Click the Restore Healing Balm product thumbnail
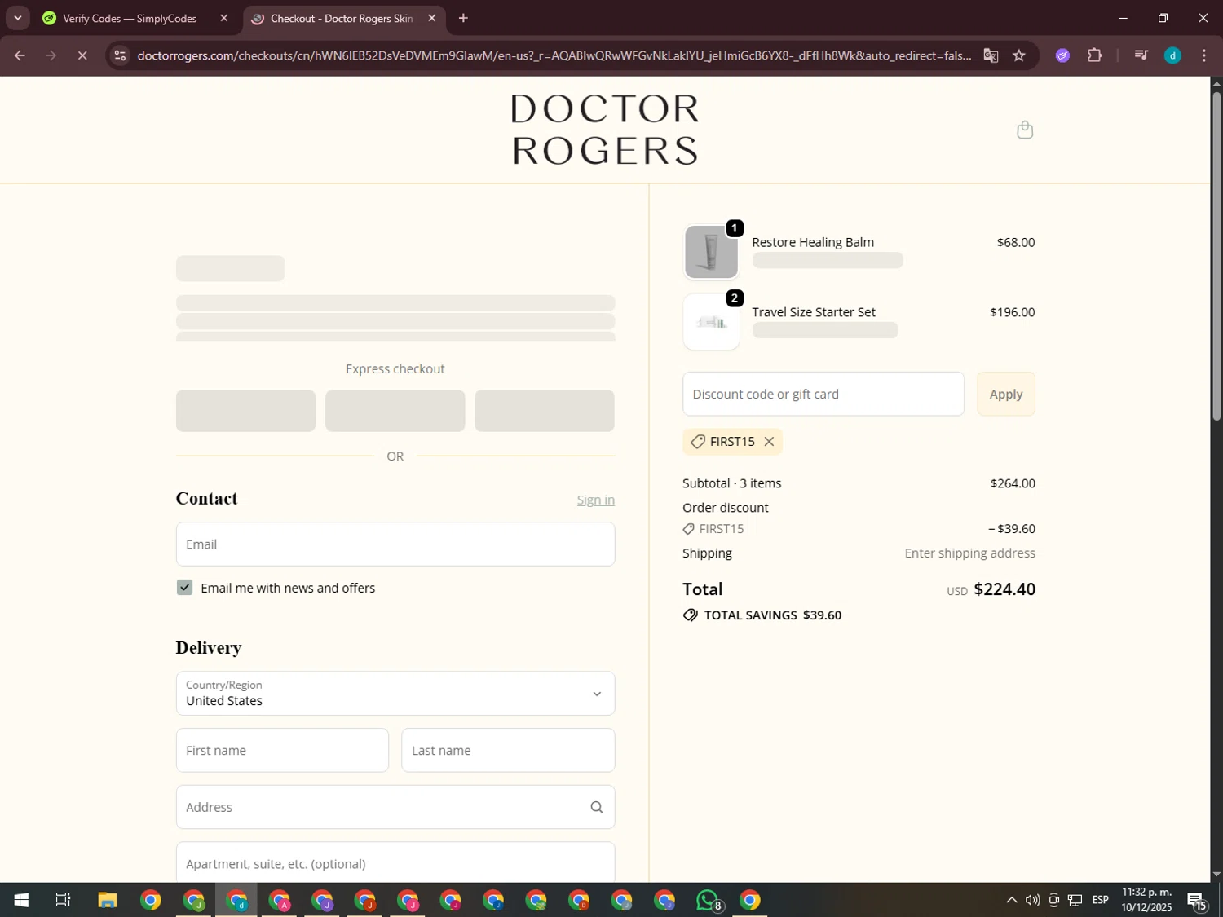 click(x=711, y=252)
